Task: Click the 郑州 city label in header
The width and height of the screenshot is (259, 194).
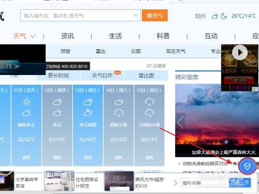Action: [200, 16]
